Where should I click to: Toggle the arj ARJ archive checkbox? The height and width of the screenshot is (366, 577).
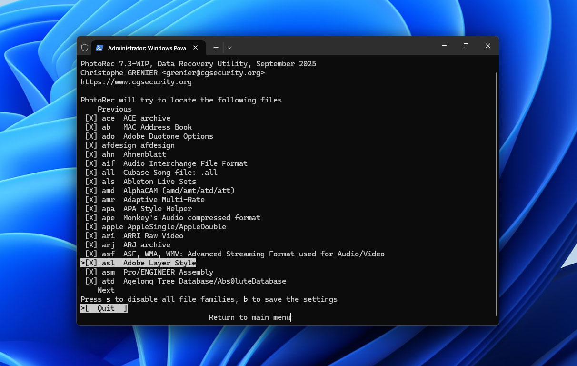91,245
